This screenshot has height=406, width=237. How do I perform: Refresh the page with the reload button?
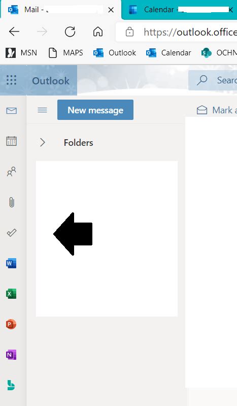pyautogui.click(x=70, y=32)
